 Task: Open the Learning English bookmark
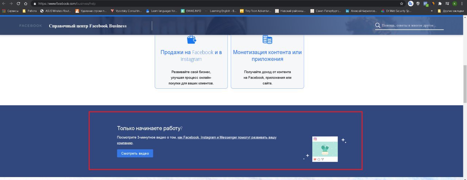click(x=220, y=11)
